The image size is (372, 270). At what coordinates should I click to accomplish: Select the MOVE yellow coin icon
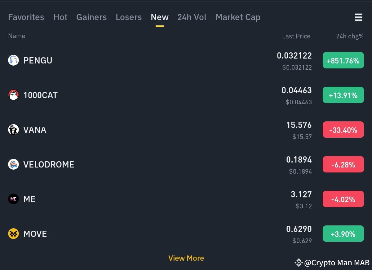tap(13, 234)
